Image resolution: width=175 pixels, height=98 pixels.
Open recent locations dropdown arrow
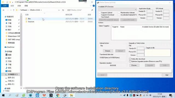11,10
